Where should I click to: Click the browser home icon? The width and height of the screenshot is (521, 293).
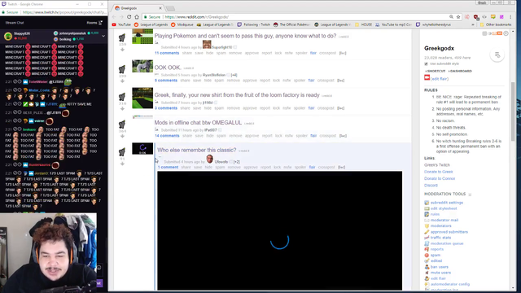pyautogui.click(x=137, y=16)
